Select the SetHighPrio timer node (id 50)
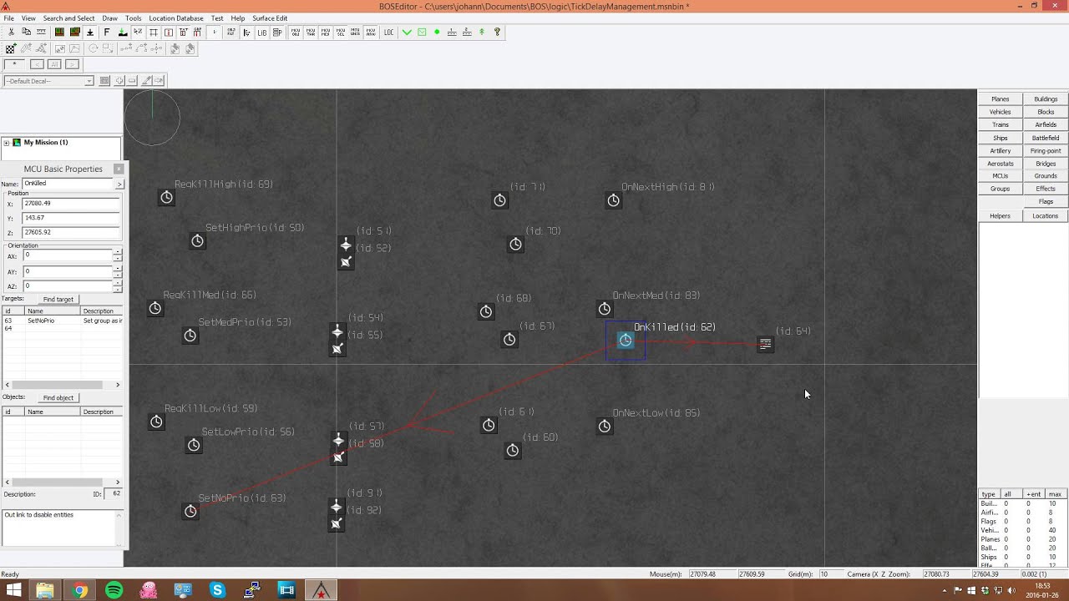The width and height of the screenshot is (1069, 601). (198, 240)
